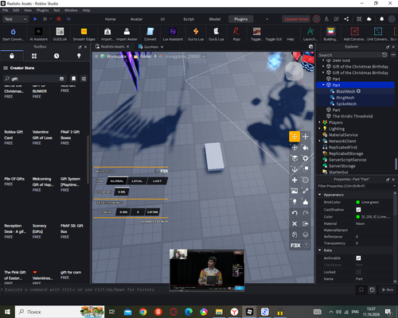Image resolution: width=398 pixels, height=318 pixels.
Task: Toggle the Archivable checkbox
Action: click(x=358, y=258)
